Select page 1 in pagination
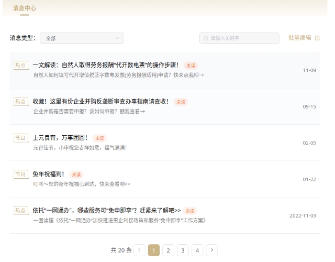The width and height of the screenshot is (335, 262). (154, 250)
